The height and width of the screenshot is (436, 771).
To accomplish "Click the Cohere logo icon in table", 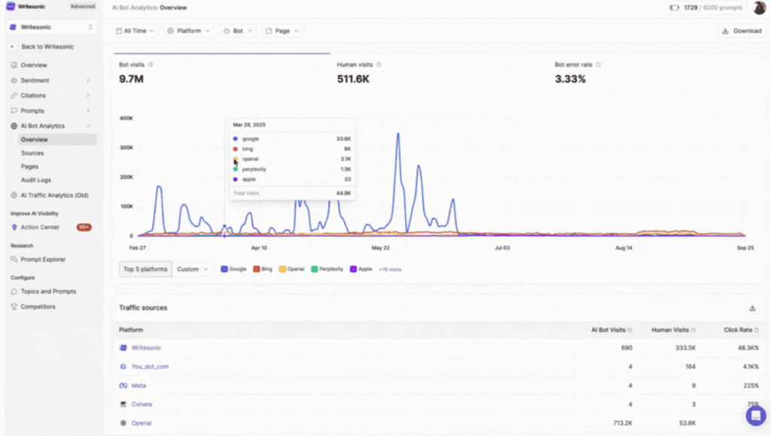I will pyautogui.click(x=123, y=404).
